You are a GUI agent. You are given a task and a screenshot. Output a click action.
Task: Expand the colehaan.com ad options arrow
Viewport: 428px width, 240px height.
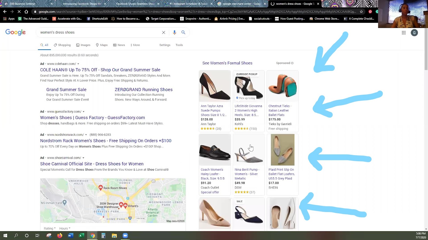(78, 64)
